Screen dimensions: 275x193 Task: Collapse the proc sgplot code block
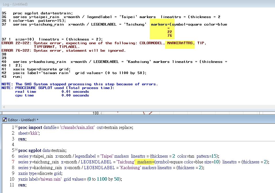click(17, 150)
